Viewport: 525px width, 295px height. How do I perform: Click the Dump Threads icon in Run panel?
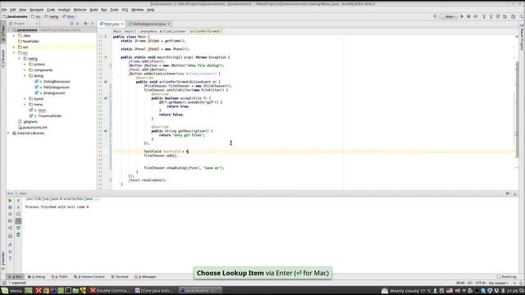coord(10,221)
